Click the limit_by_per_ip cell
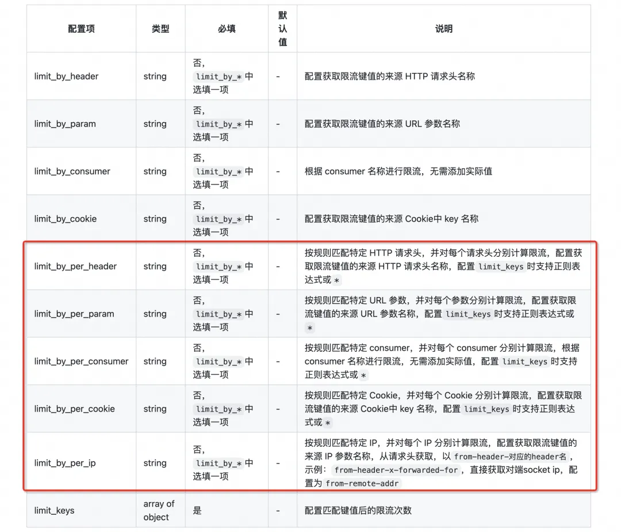Image resolution: width=621 pixels, height=532 pixels. tap(65, 463)
